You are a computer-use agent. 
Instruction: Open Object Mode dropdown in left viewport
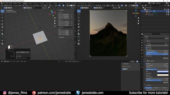coord(9,5)
